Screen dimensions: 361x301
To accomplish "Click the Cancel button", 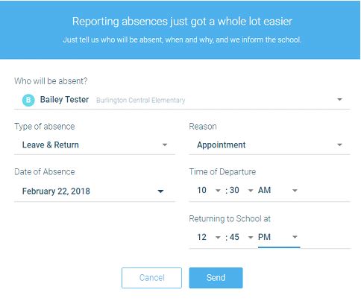I will (x=151, y=278).
